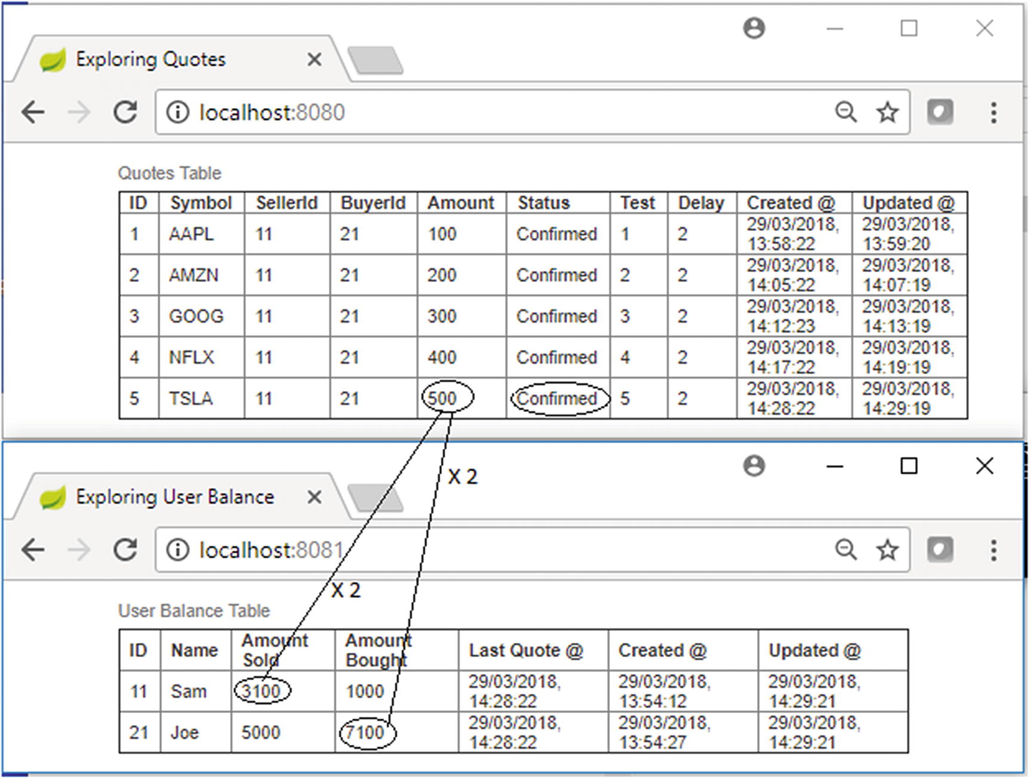Image resolution: width=1031 pixels, height=780 pixels.
Task: Open new tab next to Exploring Quotes
Action: click(375, 60)
